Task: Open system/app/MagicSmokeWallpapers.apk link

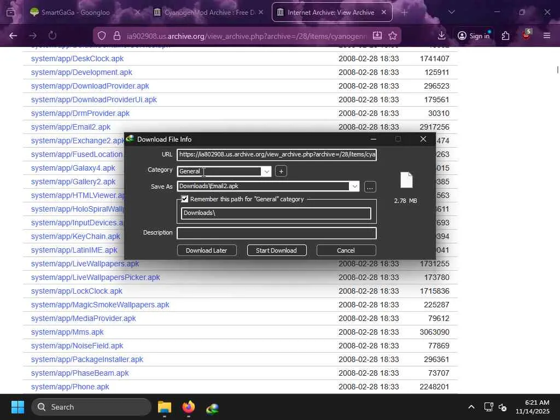Action: 100,305
